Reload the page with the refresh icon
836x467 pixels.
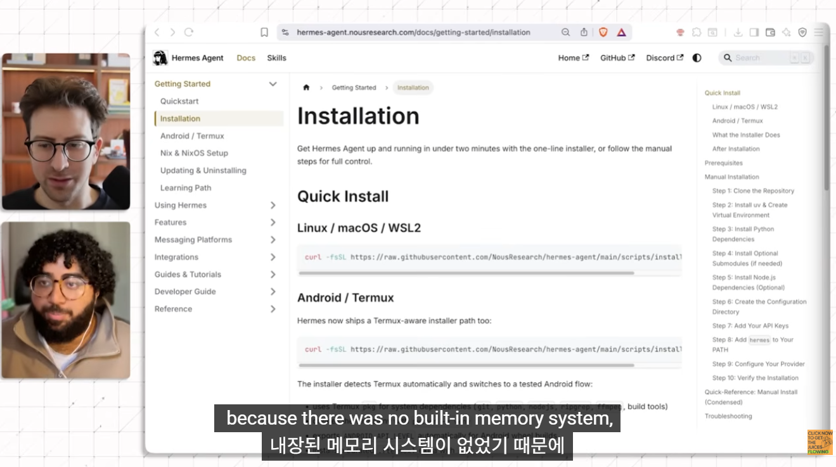(x=189, y=32)
